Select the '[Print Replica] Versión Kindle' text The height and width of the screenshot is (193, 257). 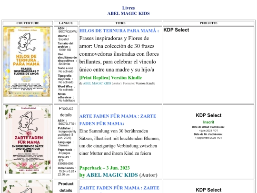pos(110,78)
